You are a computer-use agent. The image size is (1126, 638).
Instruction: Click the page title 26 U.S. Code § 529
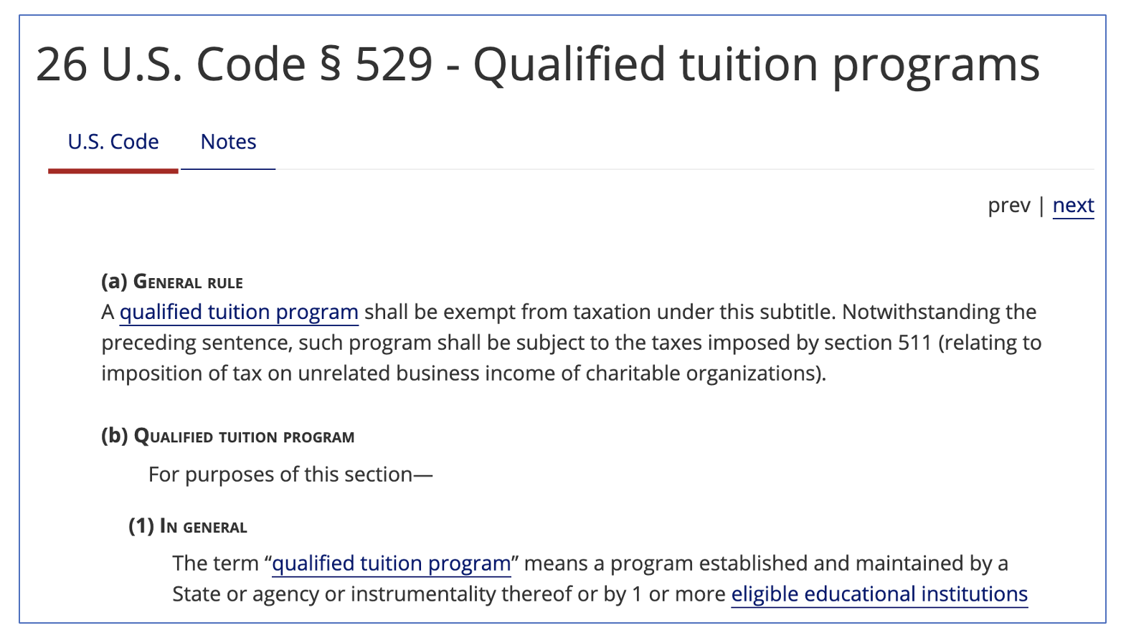tap(235, 65)
